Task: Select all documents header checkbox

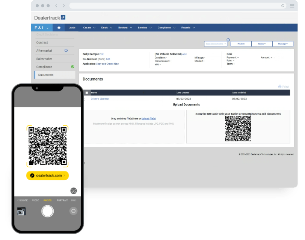Action: click(87, 92)
